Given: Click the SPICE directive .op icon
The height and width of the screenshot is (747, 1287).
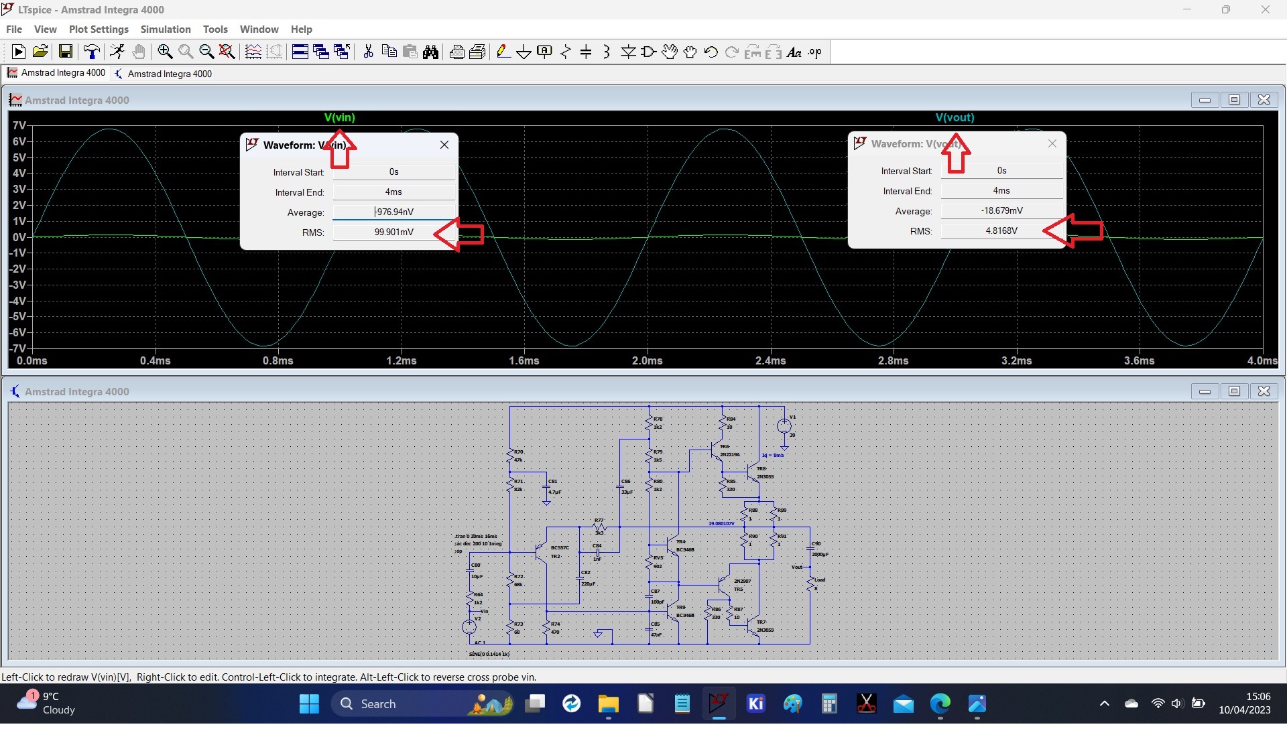Looking at the screenshot, I should coord(815,52).
